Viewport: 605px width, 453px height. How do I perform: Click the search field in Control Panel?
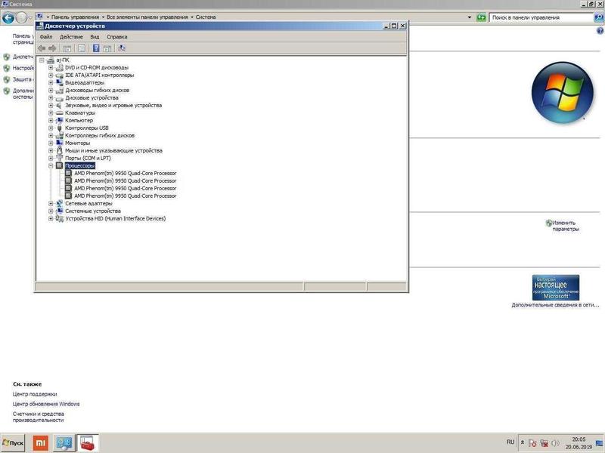(x=541, y=17)
